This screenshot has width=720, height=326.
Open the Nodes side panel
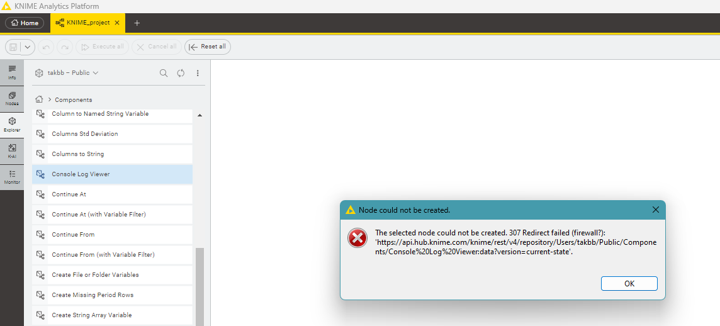(12, 98)
